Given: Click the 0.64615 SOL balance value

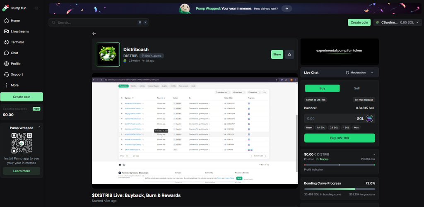Looking at the screenshot, I should coord(365,108).
